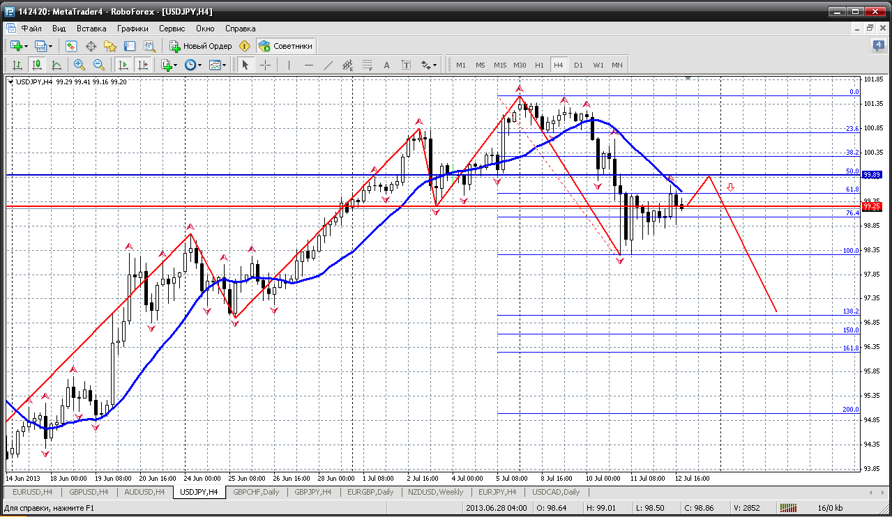
Task: Open the Справка menu
Action: (x=241, y=29)
